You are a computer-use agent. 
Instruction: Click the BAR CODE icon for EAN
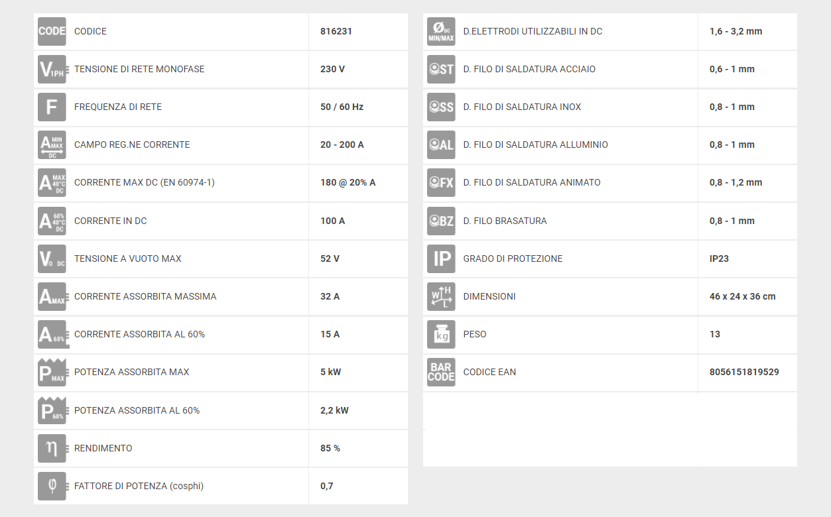pyautogui.click(x=441, y=372)
